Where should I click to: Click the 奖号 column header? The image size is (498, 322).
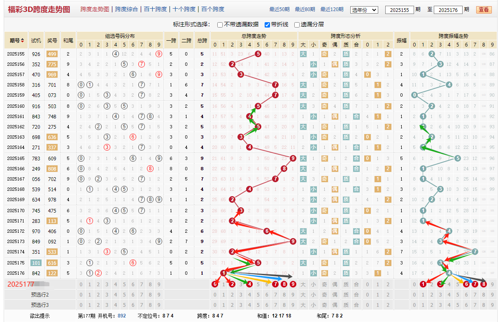coord(52,40)
